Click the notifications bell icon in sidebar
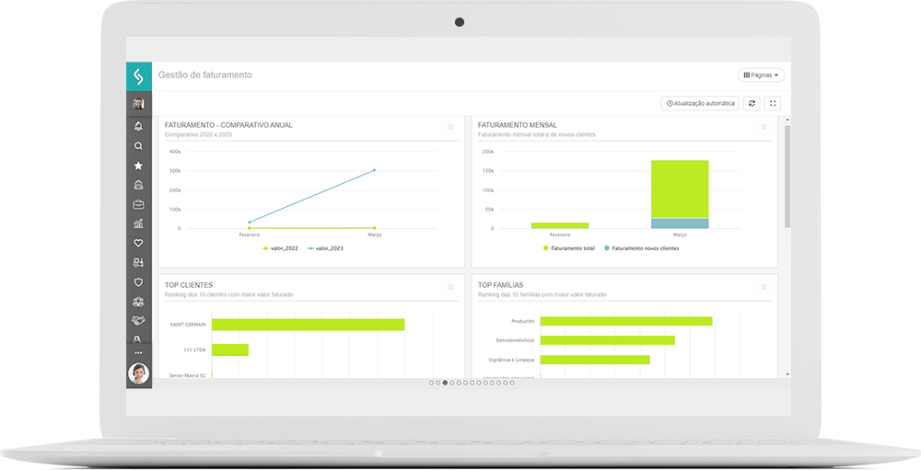 click(x=138, y=126)
